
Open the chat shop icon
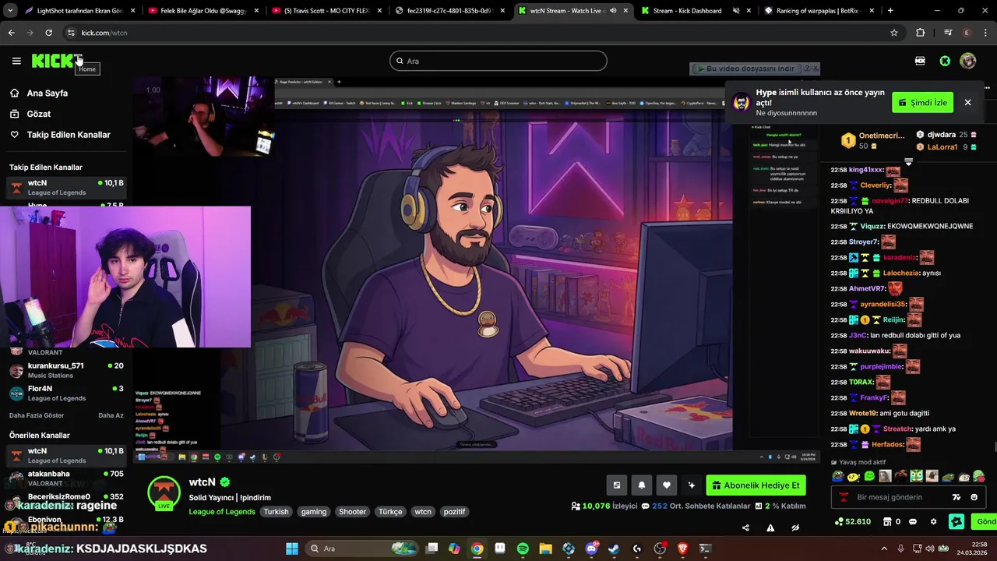click(x=886, y=521)
